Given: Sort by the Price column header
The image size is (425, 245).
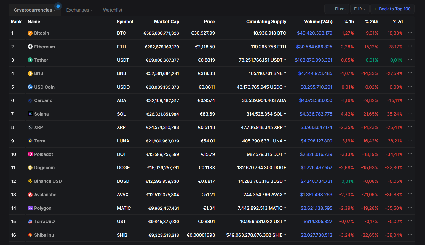Looking at the screenshot, I should click(210, 22).
